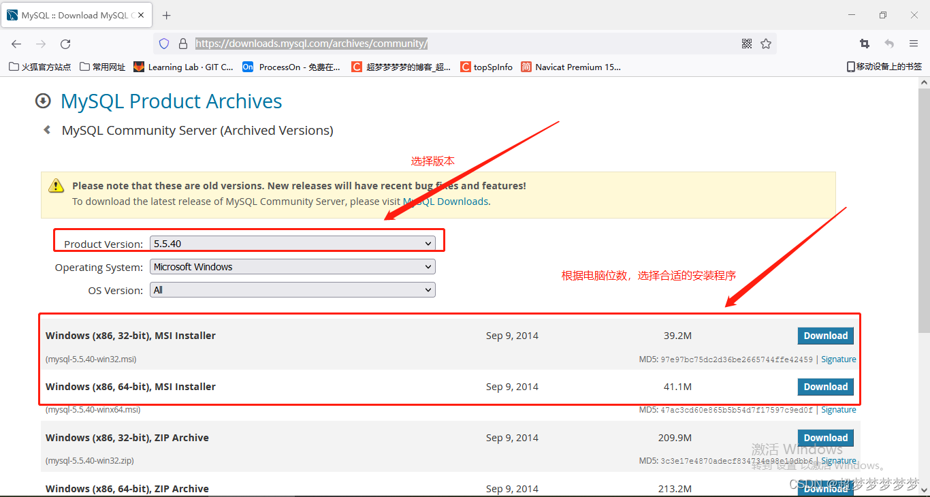Click the padlock site security icon

(x=182, y=44)
